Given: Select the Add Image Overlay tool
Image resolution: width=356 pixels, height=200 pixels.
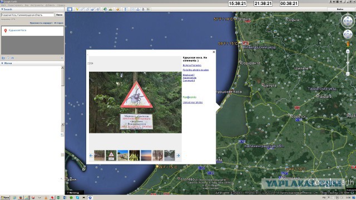Looking at the screenshot, I should 93,9.
